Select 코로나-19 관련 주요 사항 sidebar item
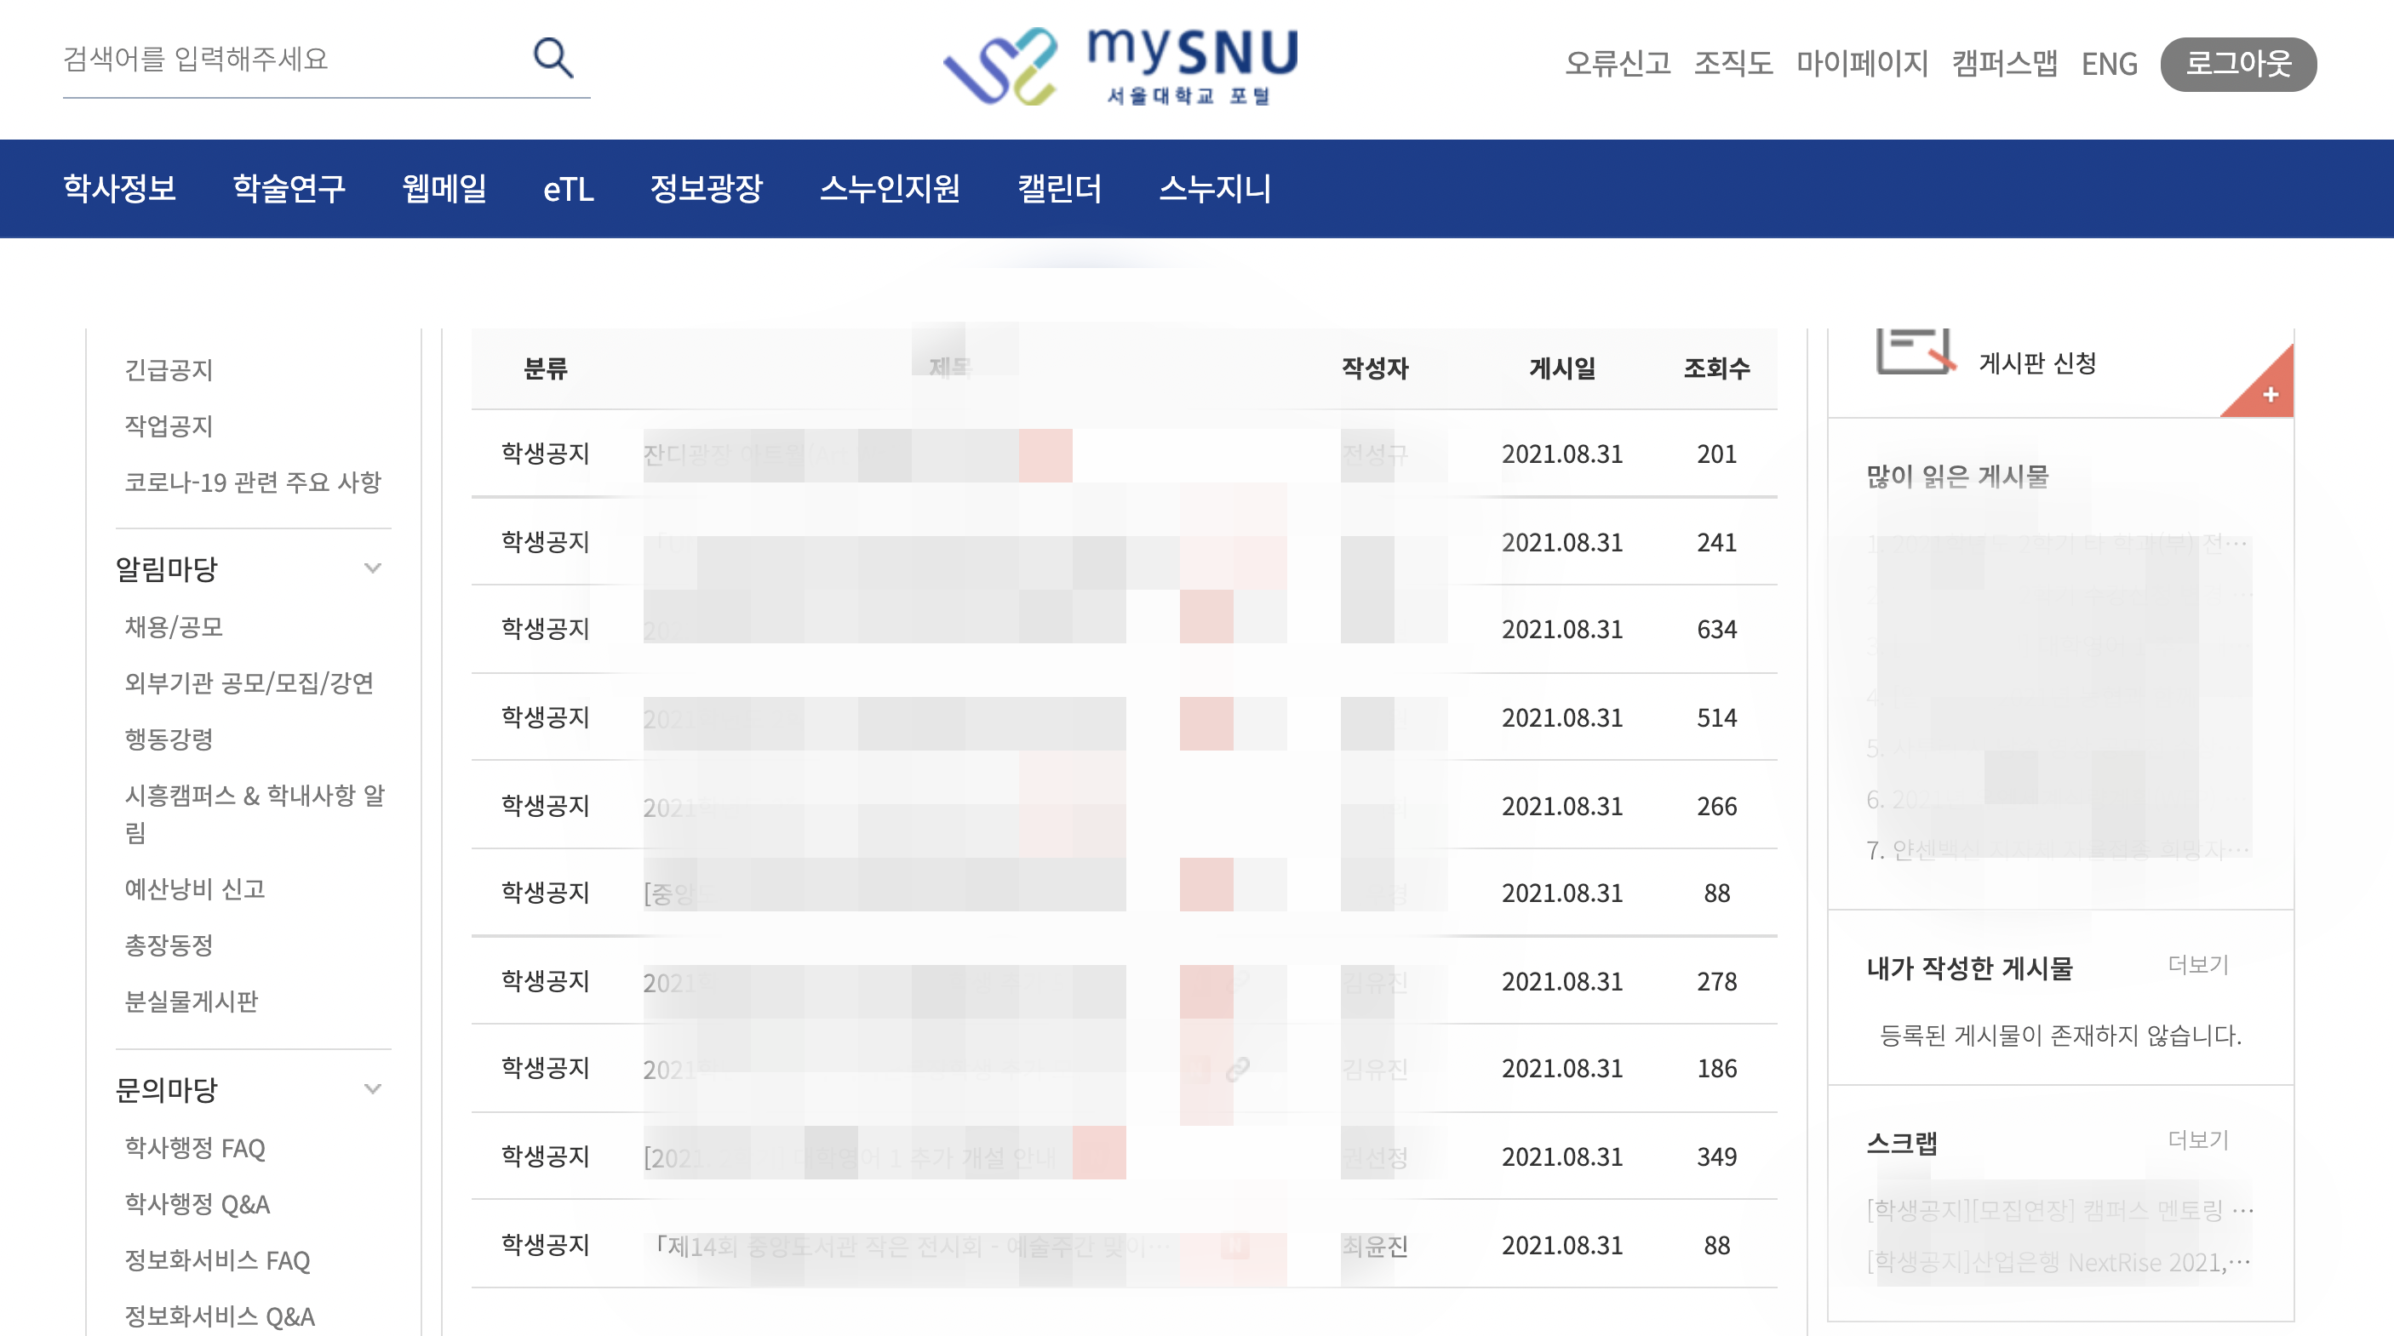 (x=253, y=482)
